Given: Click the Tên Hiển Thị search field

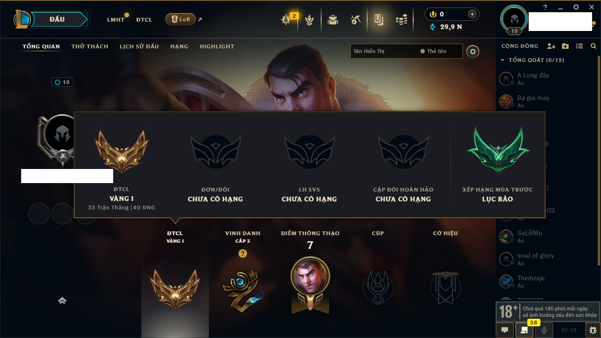Looking at the screenshot, I should [x=383, y=51].
